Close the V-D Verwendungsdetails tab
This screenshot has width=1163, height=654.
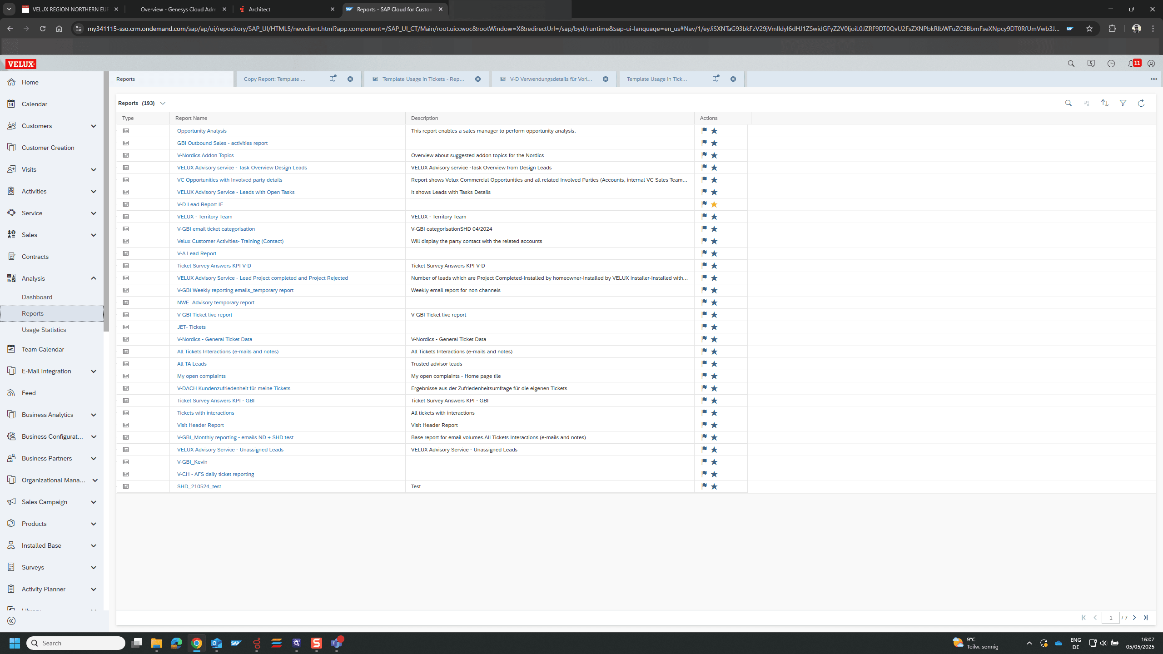click(606, 79)
